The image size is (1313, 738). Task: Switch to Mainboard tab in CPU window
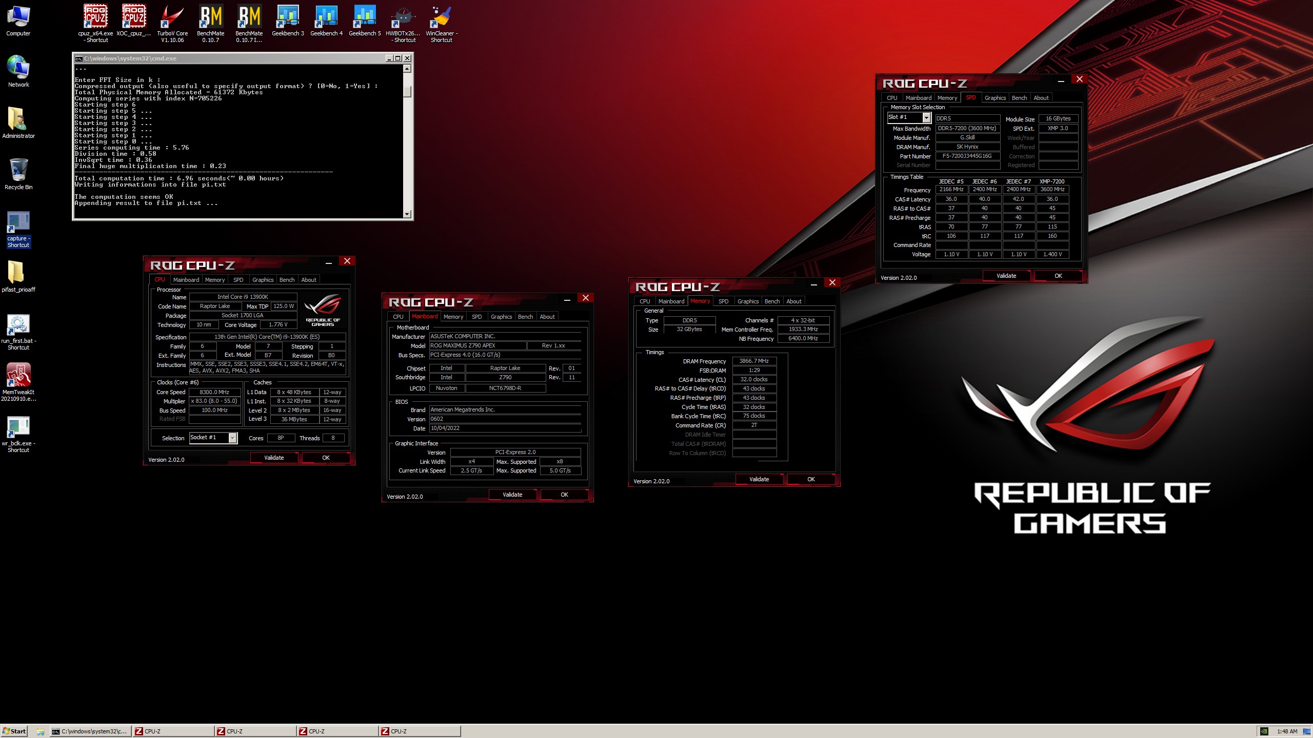pyautogui.click(x=186, y=280)
